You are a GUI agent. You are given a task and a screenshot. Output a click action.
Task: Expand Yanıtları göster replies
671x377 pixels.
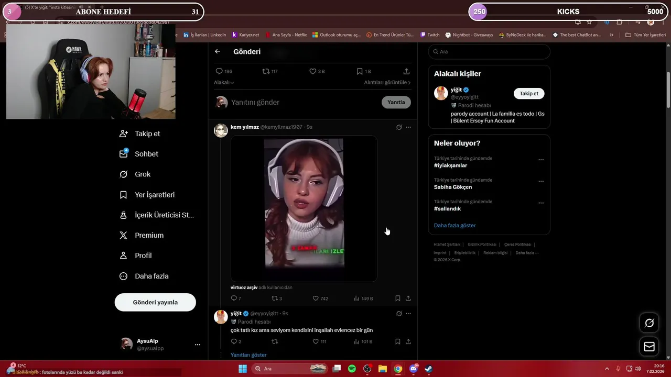[x=248, y=355]
